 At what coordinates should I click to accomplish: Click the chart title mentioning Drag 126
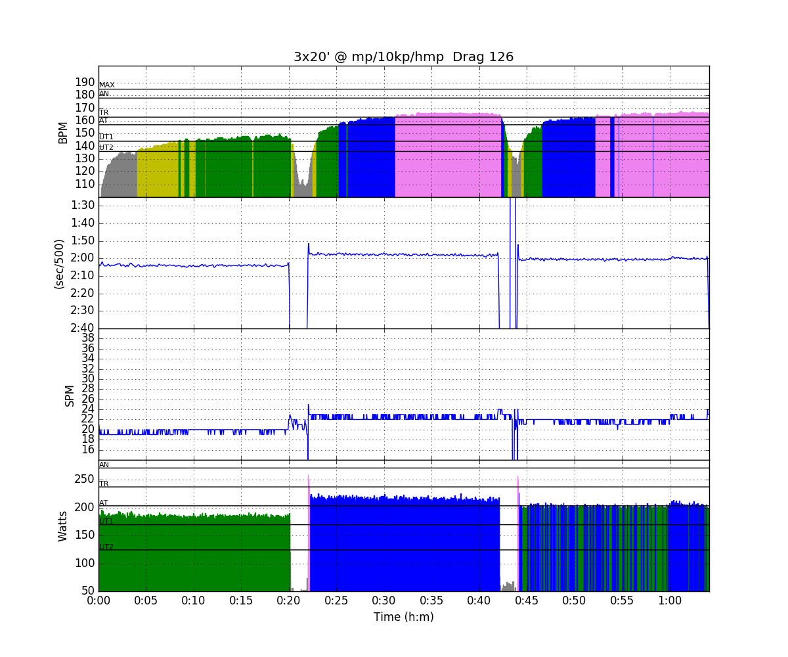click(x=403, y=57)
